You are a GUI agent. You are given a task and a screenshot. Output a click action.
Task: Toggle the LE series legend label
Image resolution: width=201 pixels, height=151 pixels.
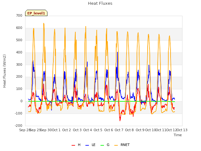click(x=94, y=145)
